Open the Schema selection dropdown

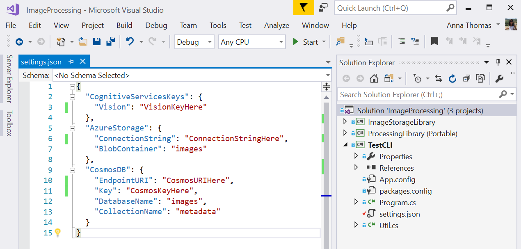click(328, 75)
